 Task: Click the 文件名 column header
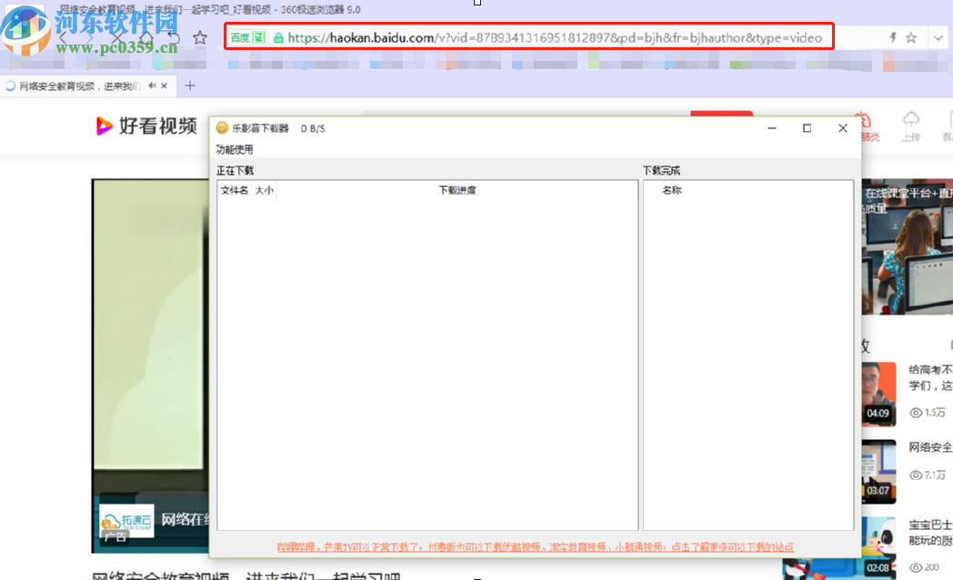click(234, 190)
